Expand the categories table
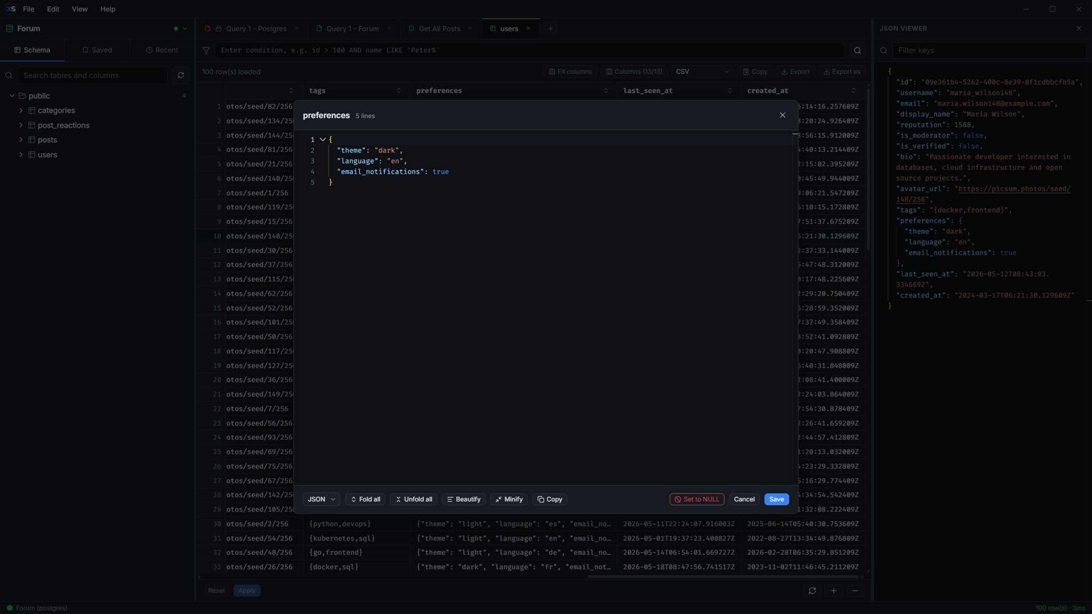This screenshot has height=614, width=1092. pyautogui.click(x=21, y=110)
